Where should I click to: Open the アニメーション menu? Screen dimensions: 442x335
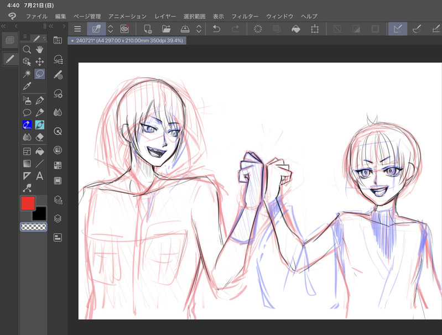(x=127, y=17)
